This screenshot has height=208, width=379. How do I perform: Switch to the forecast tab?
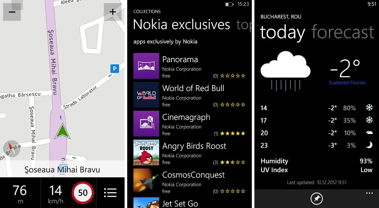click(343, 32)
